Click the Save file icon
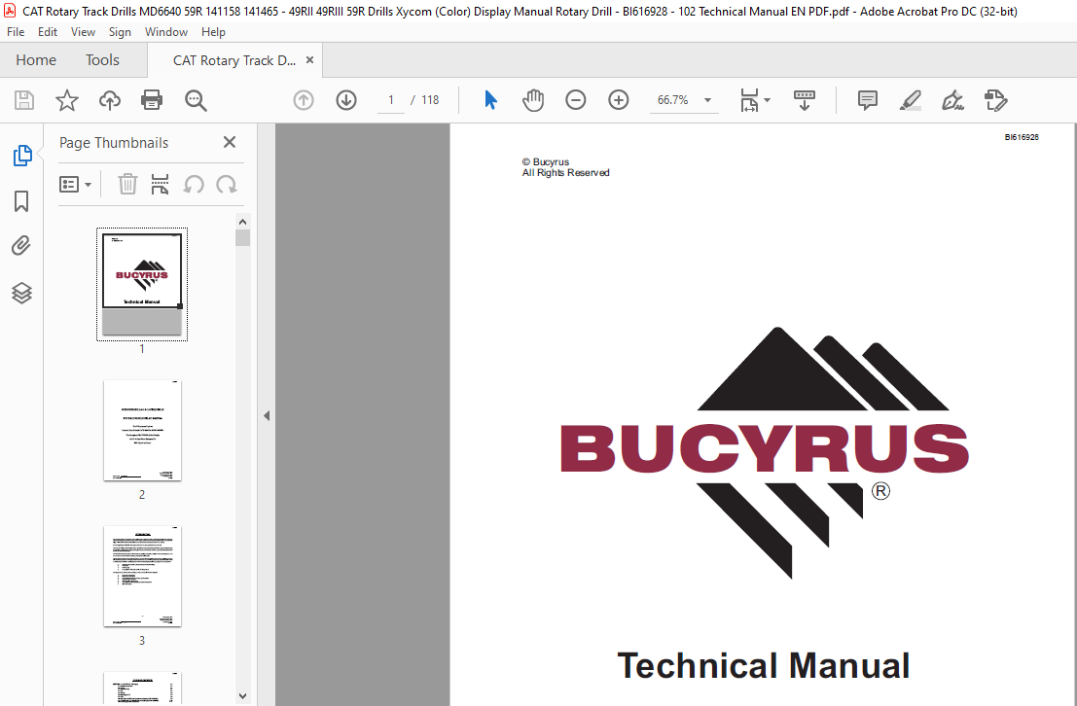The image size is (1077, 706). click(x=24, y=100)
